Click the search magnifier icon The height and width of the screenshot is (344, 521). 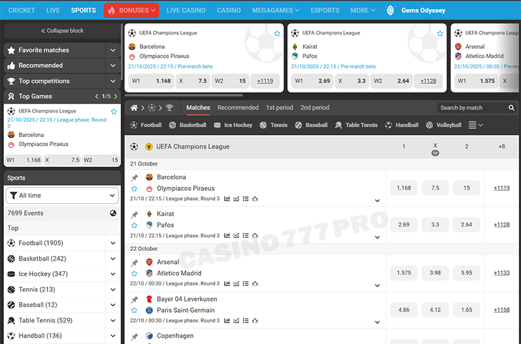coord(511,107)
